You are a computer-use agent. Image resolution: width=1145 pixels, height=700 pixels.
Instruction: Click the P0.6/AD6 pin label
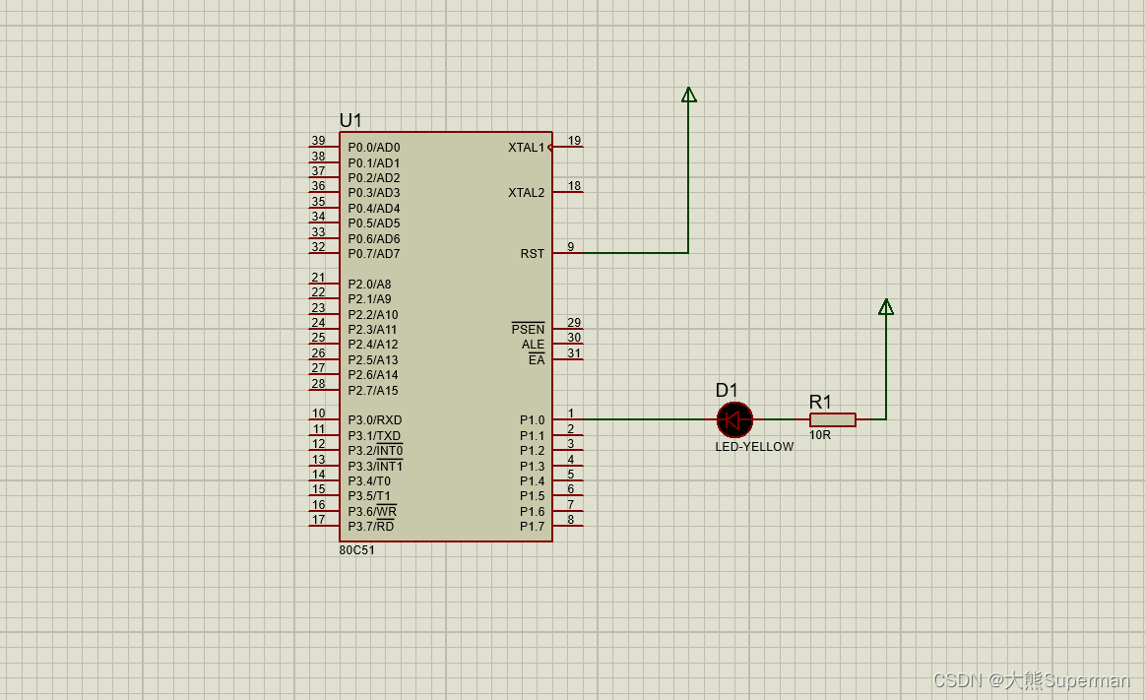coord(374,238)
